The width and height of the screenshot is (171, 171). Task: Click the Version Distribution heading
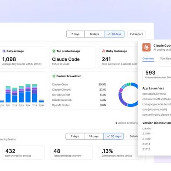pyautogui.click(x=157, y=123)
